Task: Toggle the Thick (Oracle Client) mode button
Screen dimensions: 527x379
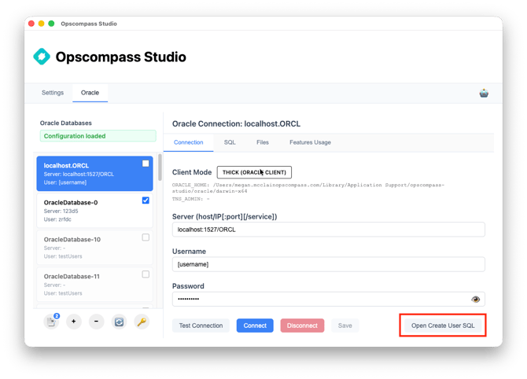Action: [254, 172]
